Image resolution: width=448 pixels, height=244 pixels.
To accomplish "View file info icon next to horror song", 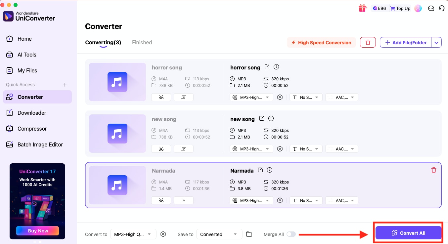I will coord(276,67).
